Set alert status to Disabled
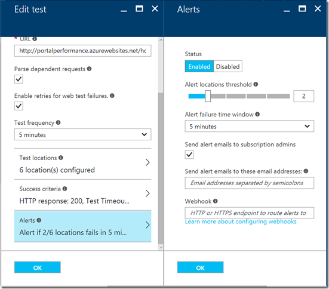329x289 pixels. (x=227, y=66)
